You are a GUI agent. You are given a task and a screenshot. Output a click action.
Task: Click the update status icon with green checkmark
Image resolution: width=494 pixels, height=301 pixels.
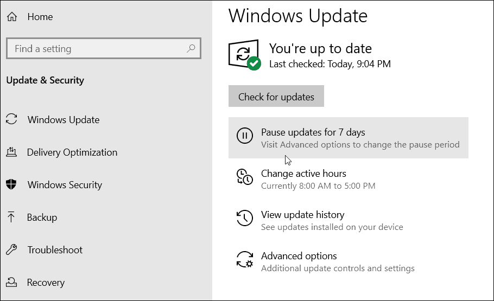(245, 55)
